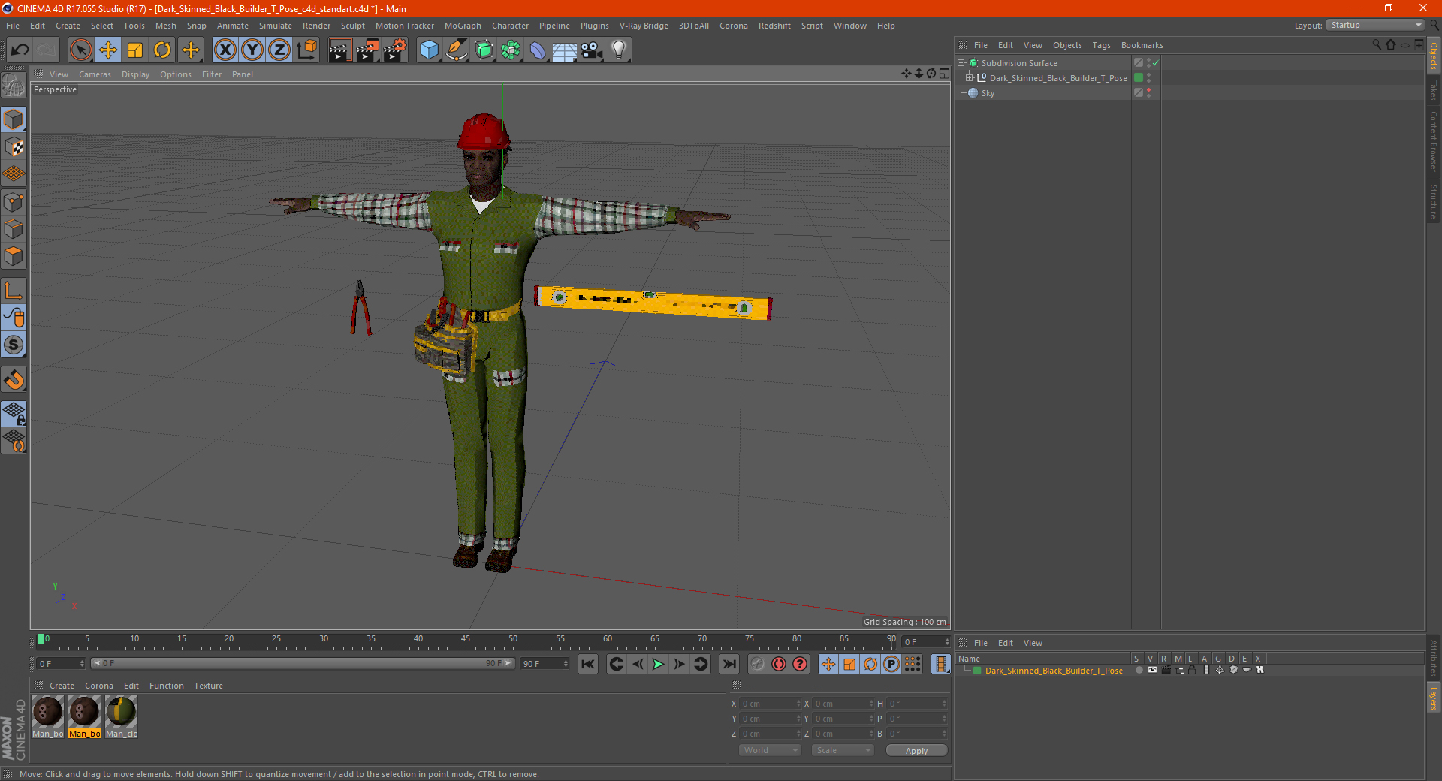Toggle Y axis lock

point(252,50)
